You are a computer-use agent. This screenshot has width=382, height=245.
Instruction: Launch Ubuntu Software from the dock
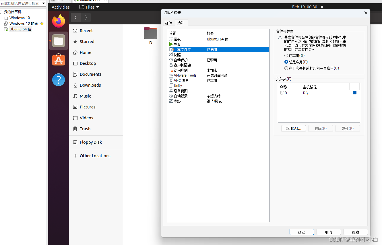(59, 60)
